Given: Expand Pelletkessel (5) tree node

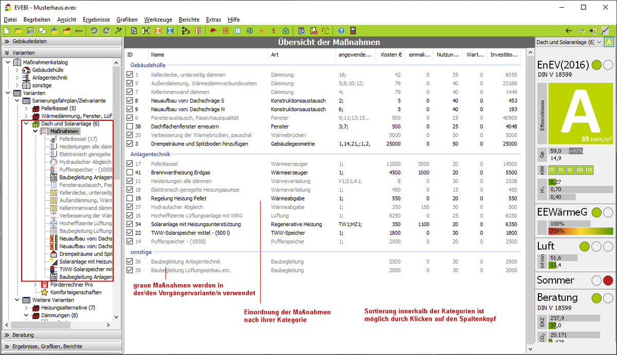Looking at the screenshot, I should coord(27,108).
